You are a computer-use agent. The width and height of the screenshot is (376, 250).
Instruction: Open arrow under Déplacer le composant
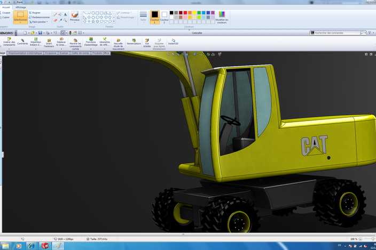click(61, 49)
